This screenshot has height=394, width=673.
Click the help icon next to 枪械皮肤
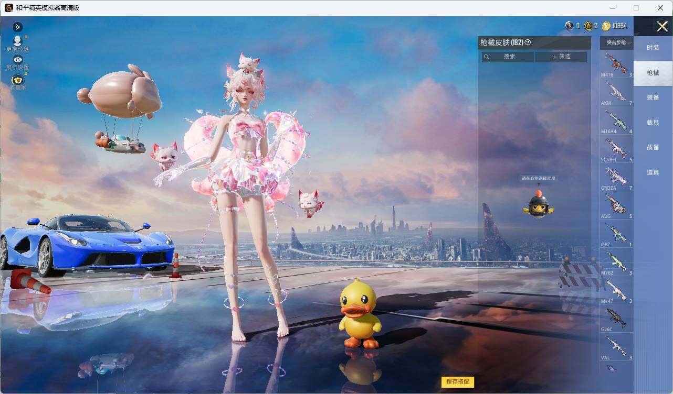pyautogui.click(x=528, y=42)
